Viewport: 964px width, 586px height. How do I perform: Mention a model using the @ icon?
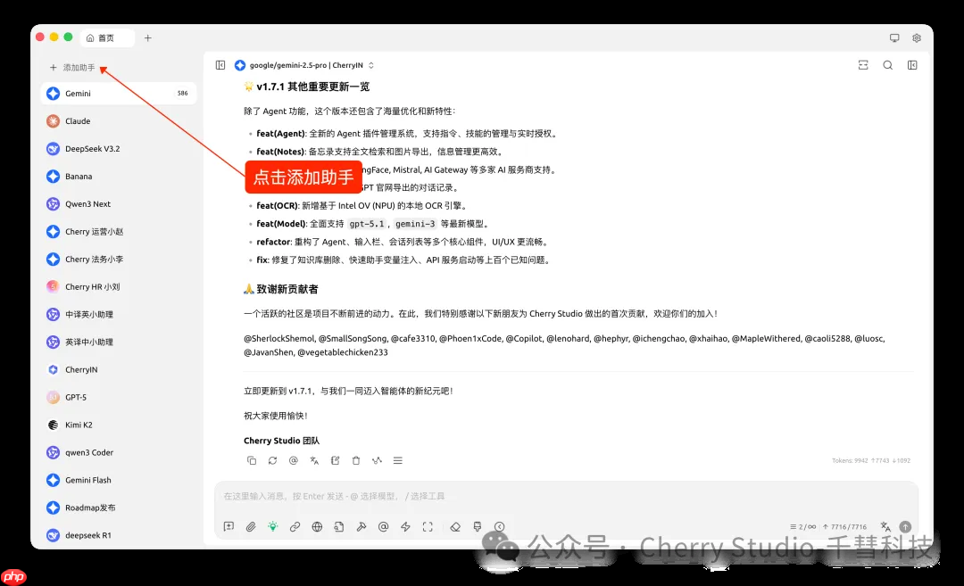coord(383,526)
